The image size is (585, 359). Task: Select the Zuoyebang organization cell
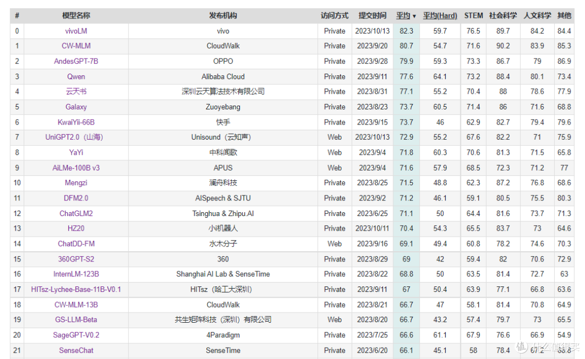[x=223, y=107]
